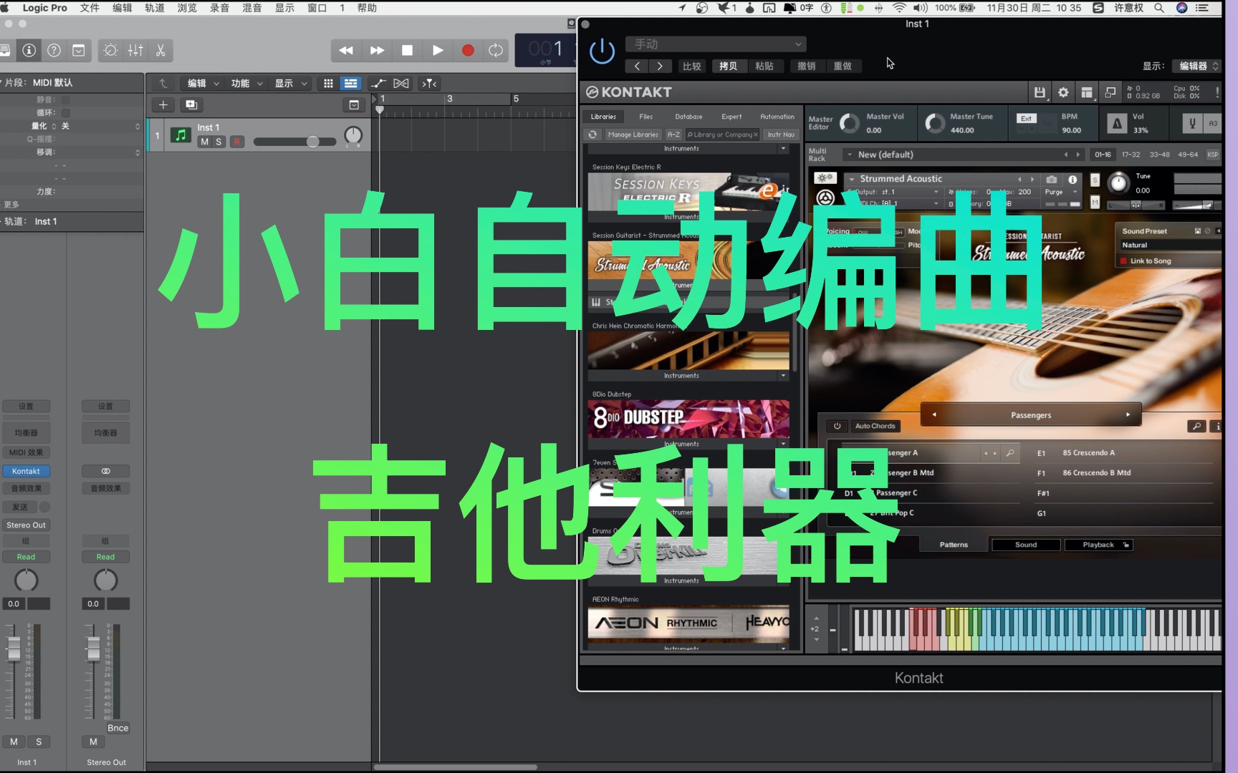
Task: Click the 比较 compare button
Action: click(692, 66)
